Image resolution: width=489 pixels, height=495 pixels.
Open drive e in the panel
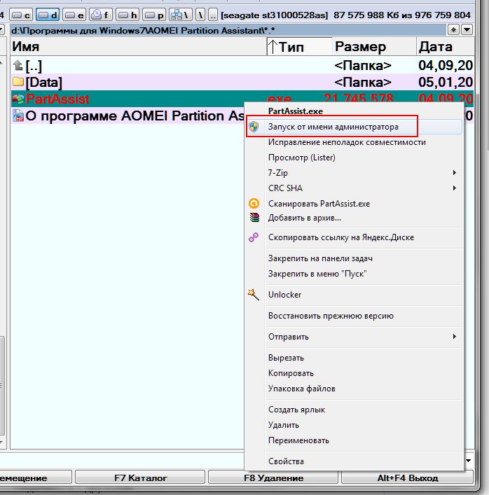point(74,15)
